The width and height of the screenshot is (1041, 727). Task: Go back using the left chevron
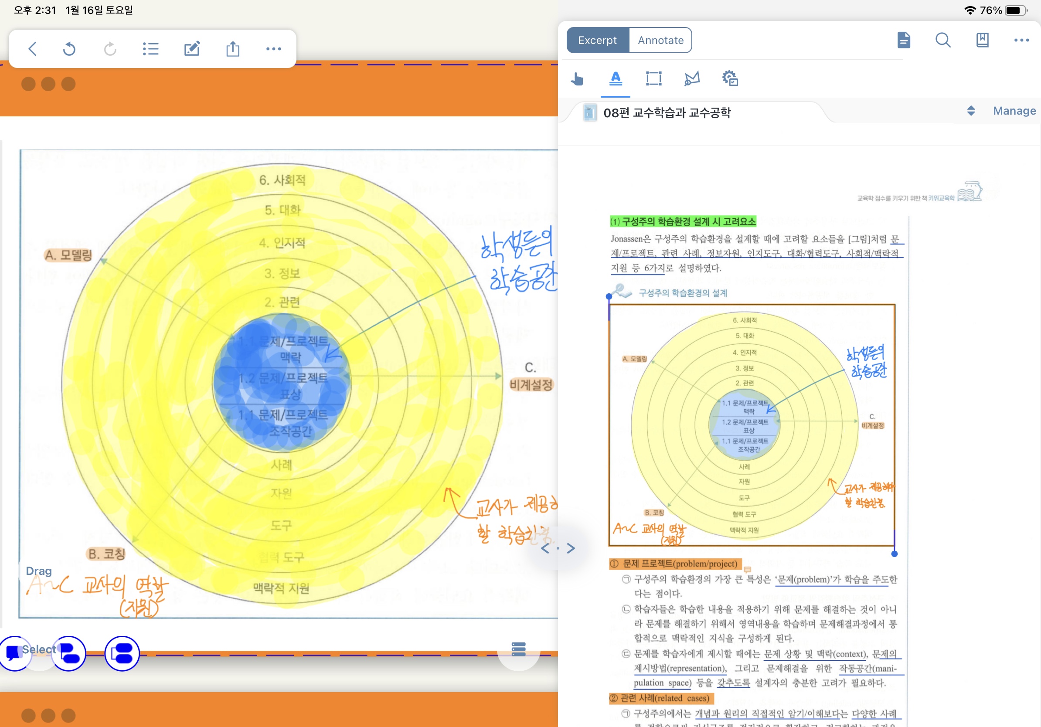click(x=32, y=48)
